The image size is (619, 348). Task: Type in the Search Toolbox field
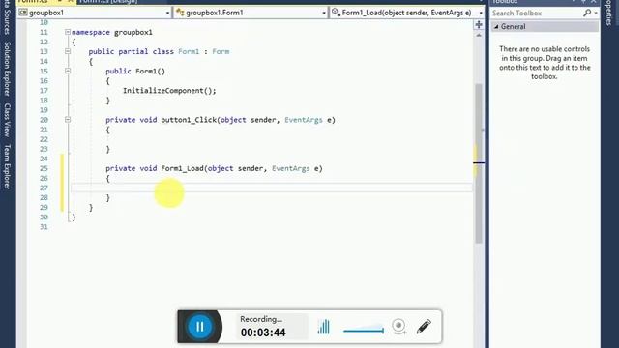[537, 13]
